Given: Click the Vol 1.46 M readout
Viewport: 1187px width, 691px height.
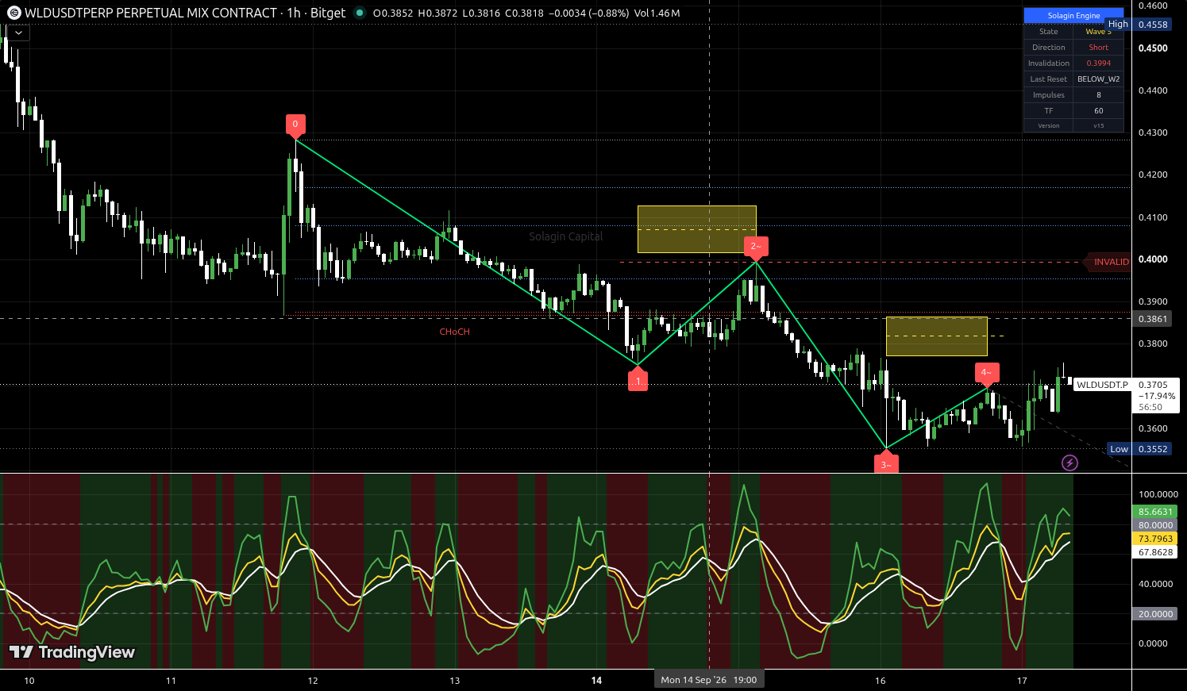Looking at the screenshot, I should click(657, 13).
